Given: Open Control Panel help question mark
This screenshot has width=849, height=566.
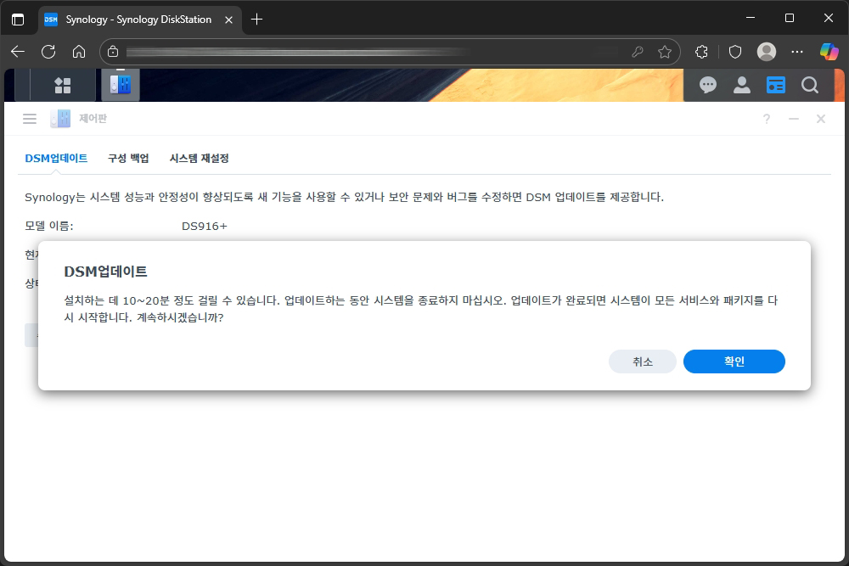Looking at the screenshot, I should tap(766, 119).
